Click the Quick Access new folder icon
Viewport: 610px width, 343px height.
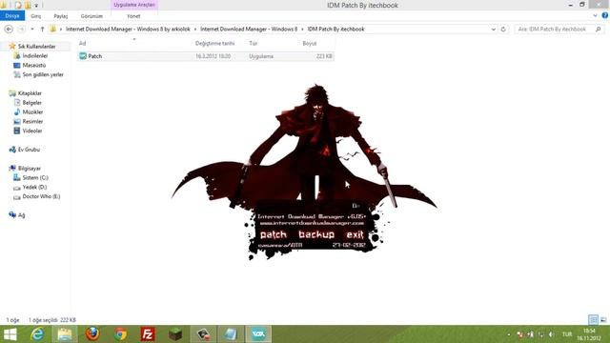(x=28, y=5)
